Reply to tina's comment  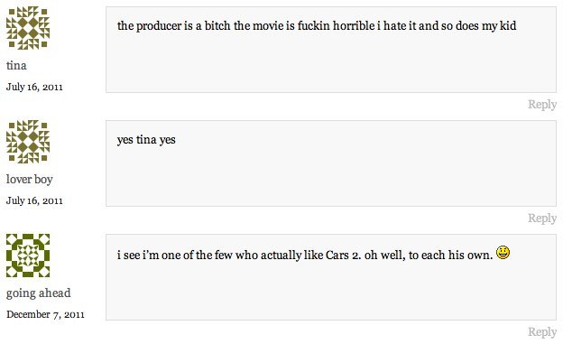542,104
